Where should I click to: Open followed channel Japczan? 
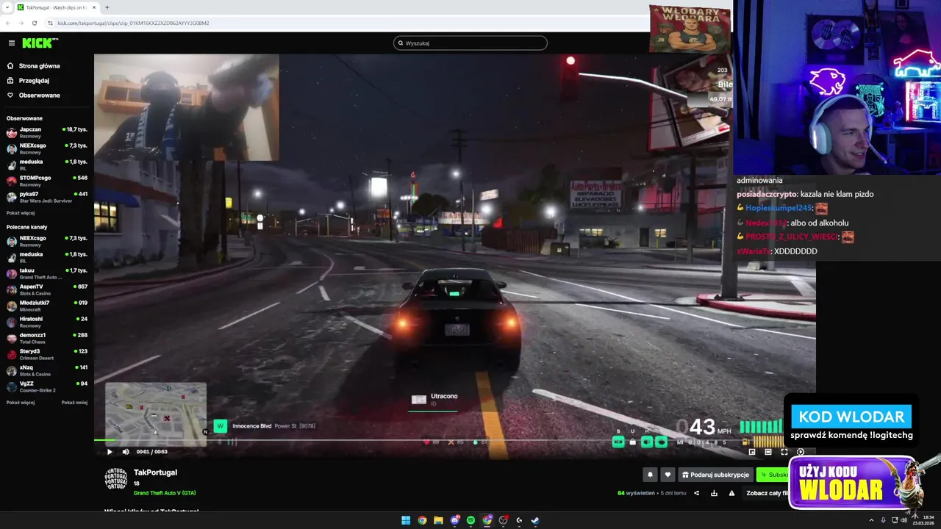[47, 132]
